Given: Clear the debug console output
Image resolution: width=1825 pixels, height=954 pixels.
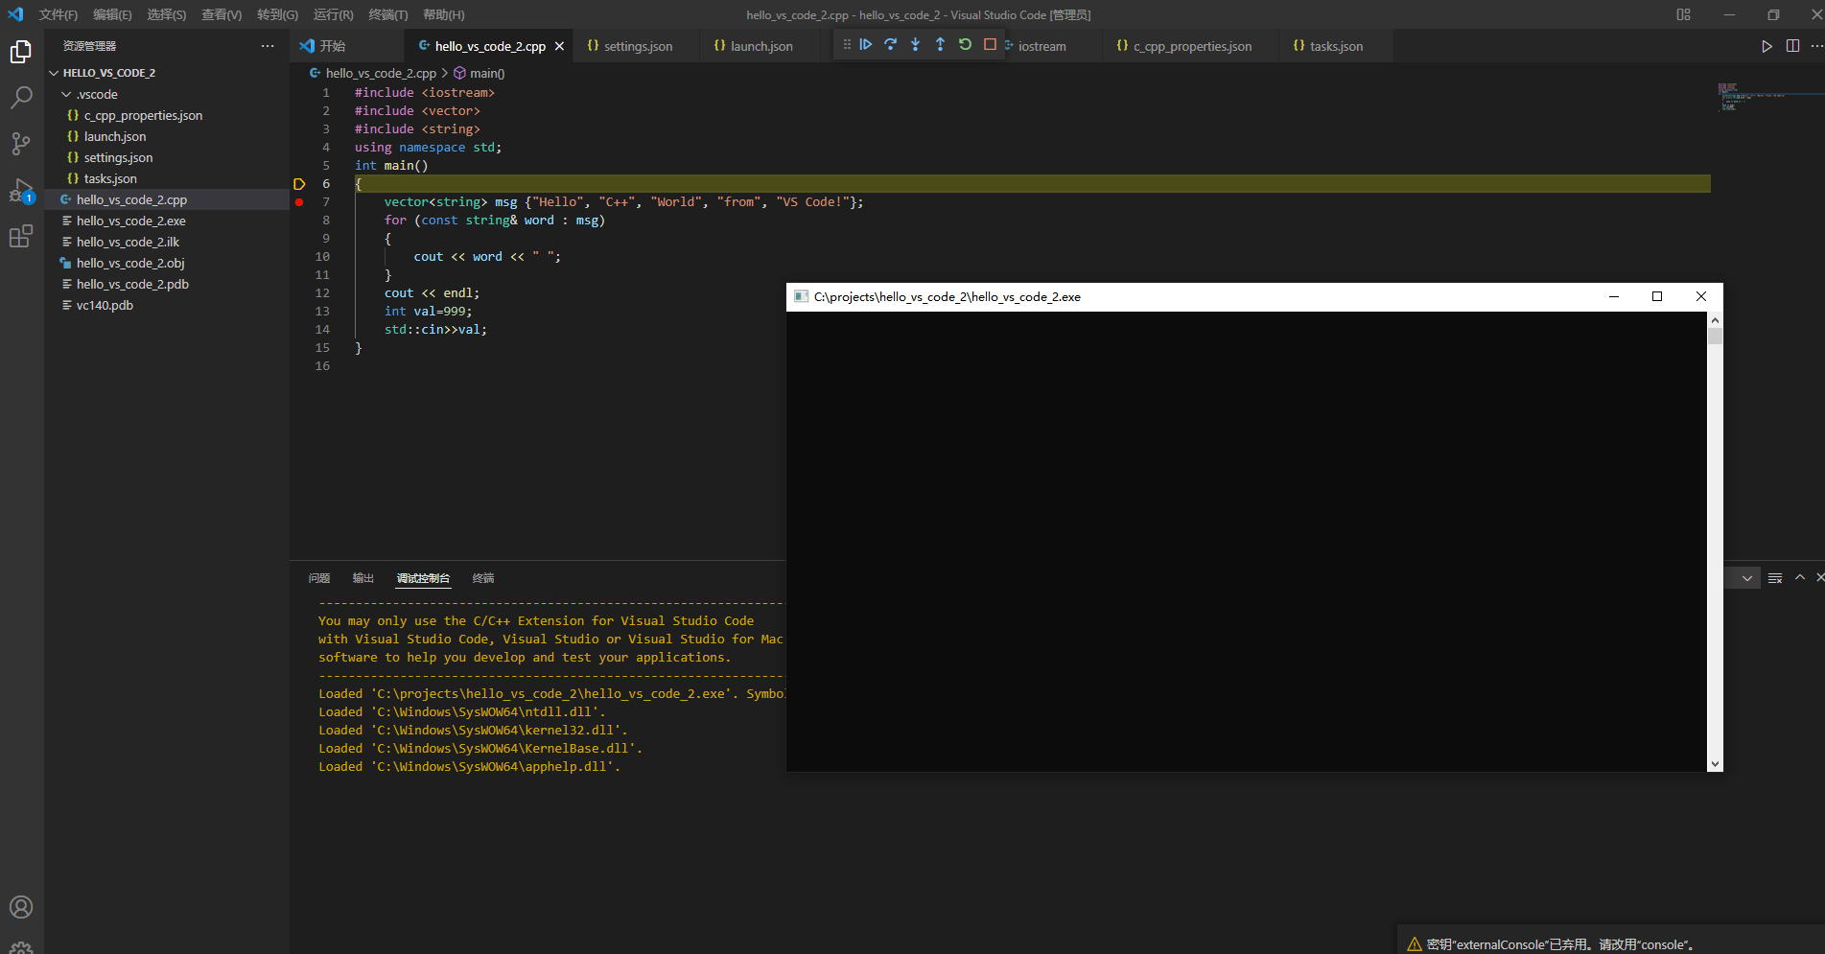Looking at the screenshot, I should [x=1775, y=578].
